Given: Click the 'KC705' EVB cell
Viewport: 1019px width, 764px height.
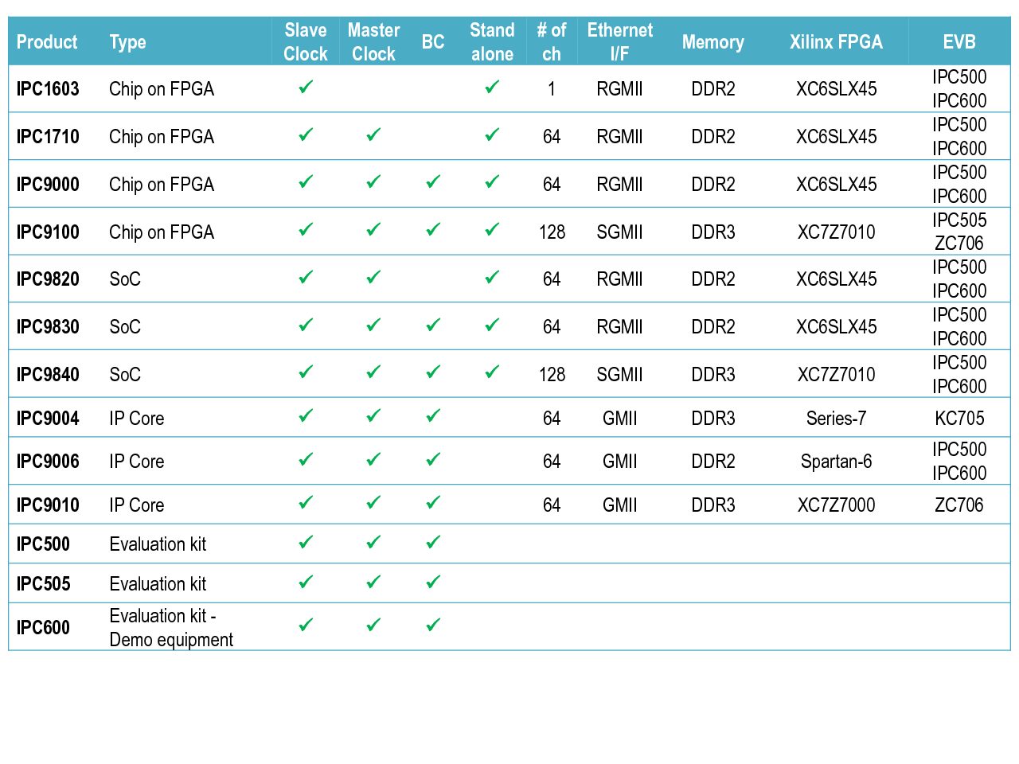Looking at the screenshot, I should pos(959,418).
